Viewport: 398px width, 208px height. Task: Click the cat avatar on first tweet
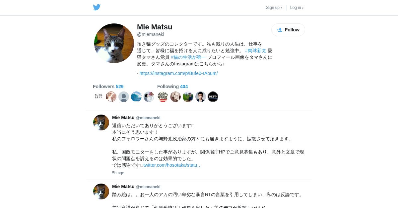click(101, 122)
